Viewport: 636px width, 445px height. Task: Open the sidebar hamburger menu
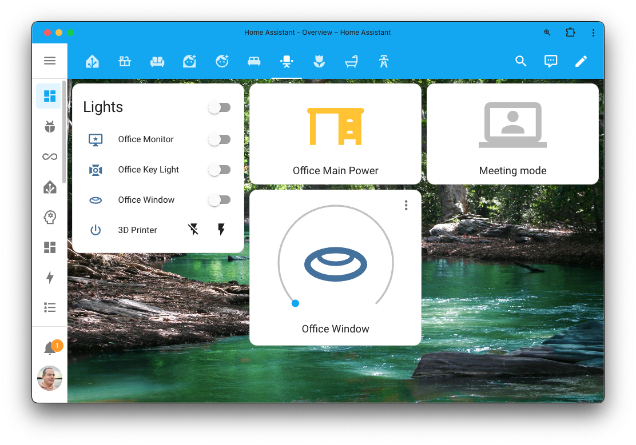50,61
